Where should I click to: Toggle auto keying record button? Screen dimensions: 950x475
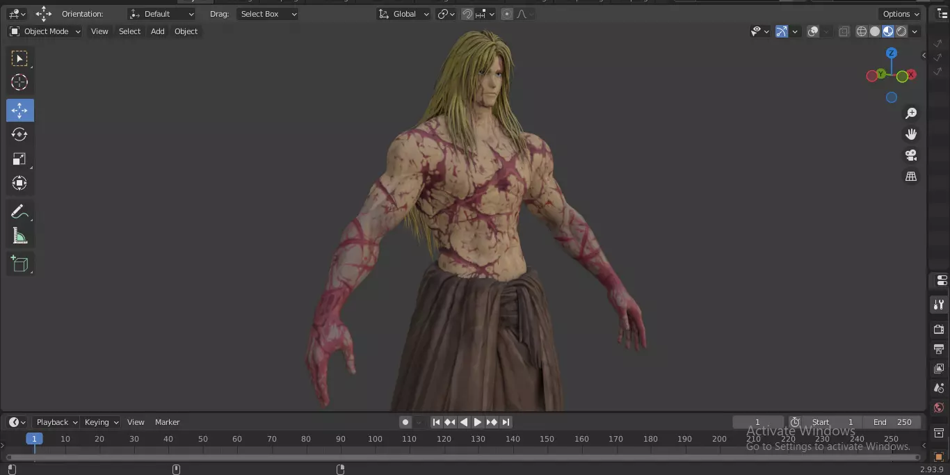[405, 422]
